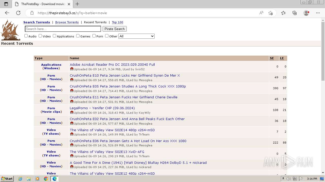Add this page to favorites star icon

pos(270,13)
